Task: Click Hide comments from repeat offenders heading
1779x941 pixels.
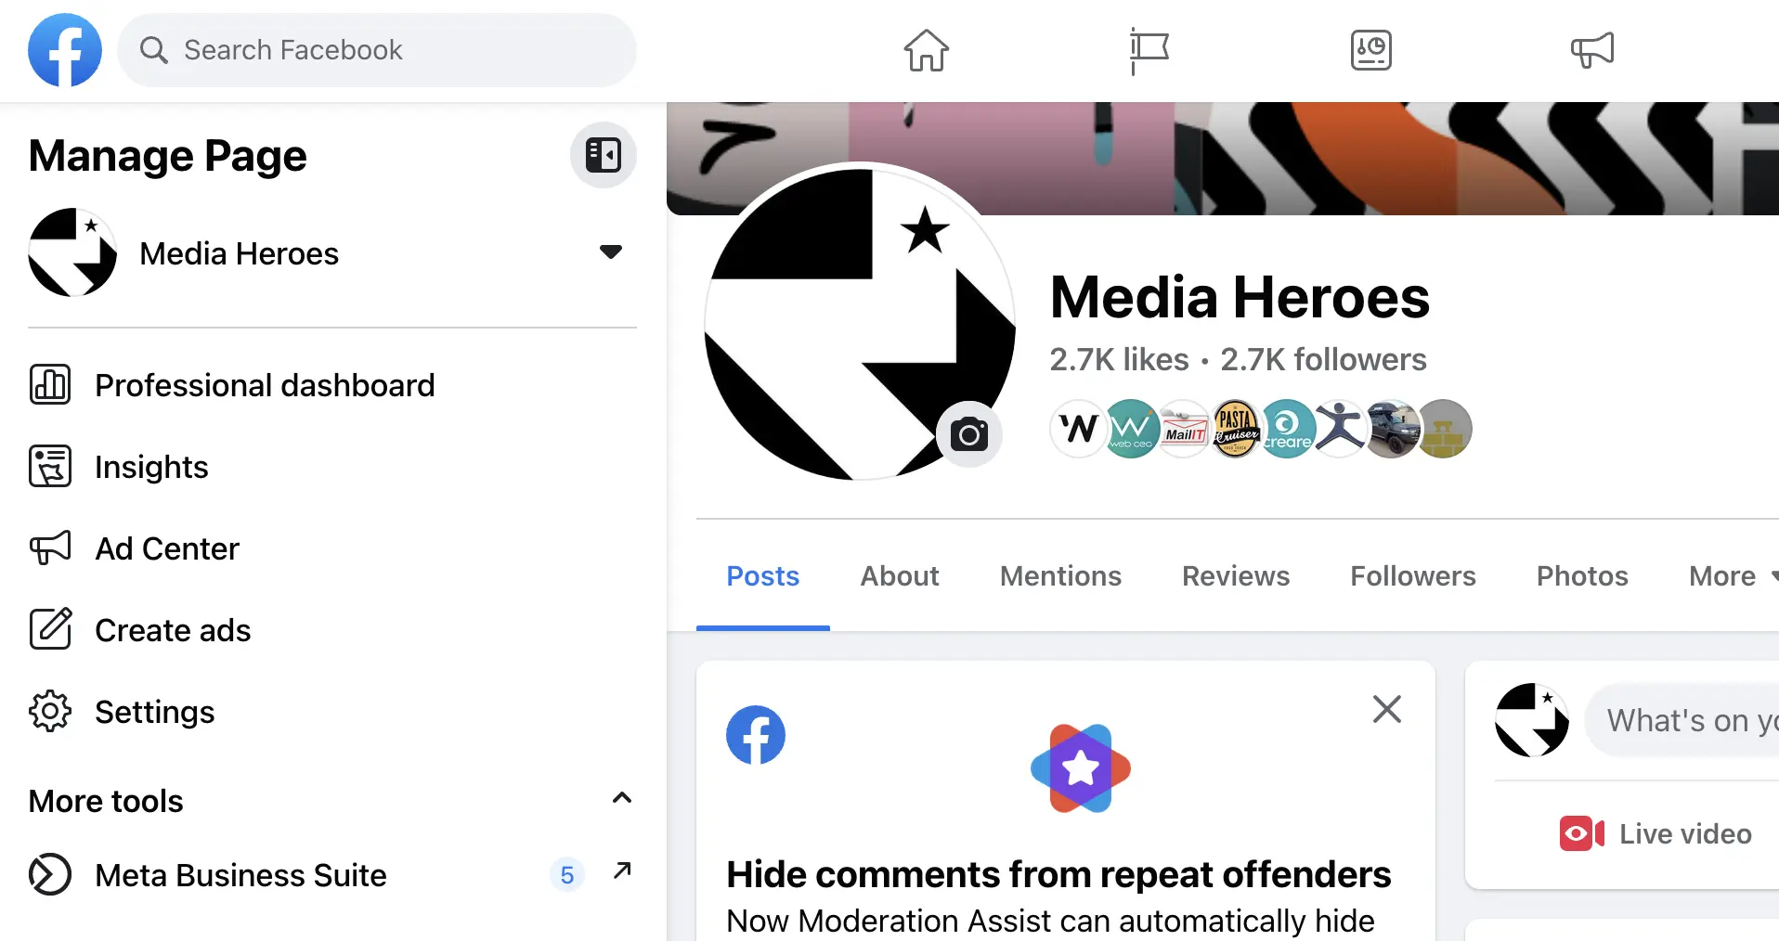Action: pyautogui.click(x=1058, y=874)
